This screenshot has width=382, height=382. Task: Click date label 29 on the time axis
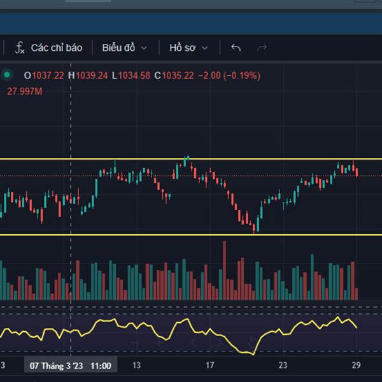[357, 365]
